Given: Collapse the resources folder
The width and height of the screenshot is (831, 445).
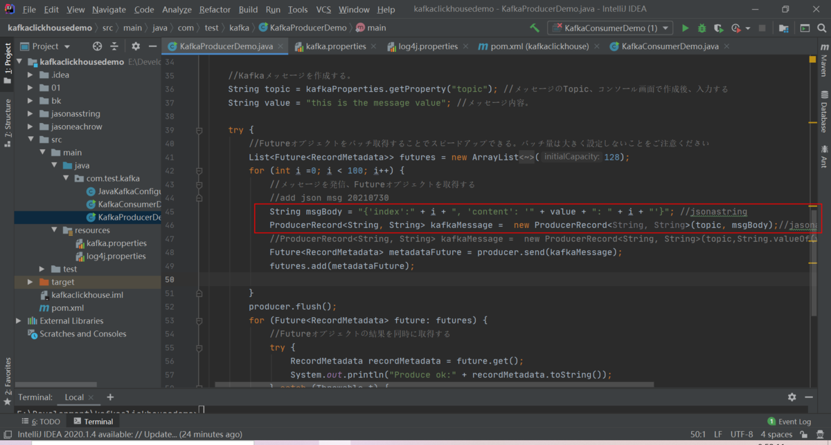Looking at the screenshot, I should [53, 230].
